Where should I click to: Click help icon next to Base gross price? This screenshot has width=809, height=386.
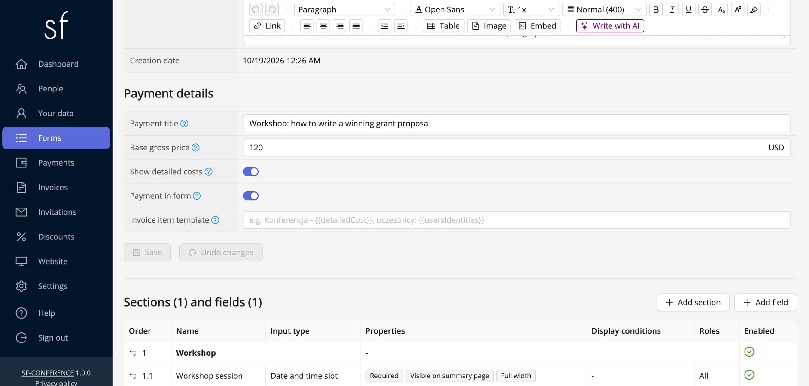pyautogui.click(x=196, y=148)
